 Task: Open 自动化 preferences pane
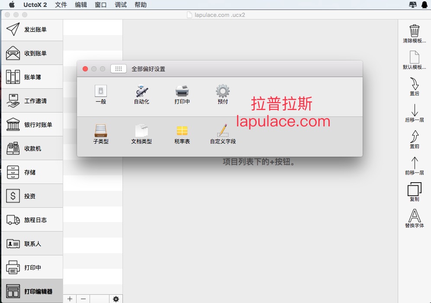[x=142, y=94]
